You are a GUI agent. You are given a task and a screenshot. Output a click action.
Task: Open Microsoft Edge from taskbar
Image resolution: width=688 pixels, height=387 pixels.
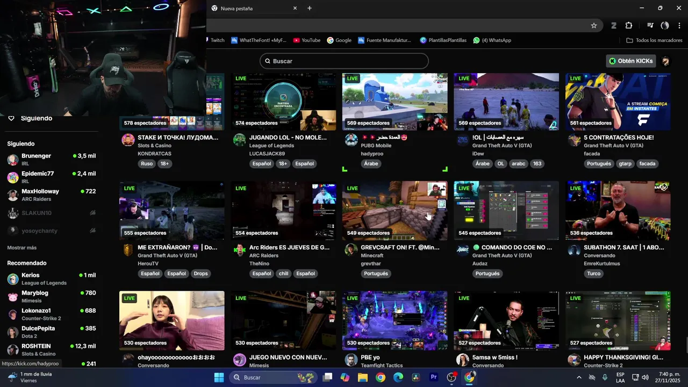click(398, 377)
